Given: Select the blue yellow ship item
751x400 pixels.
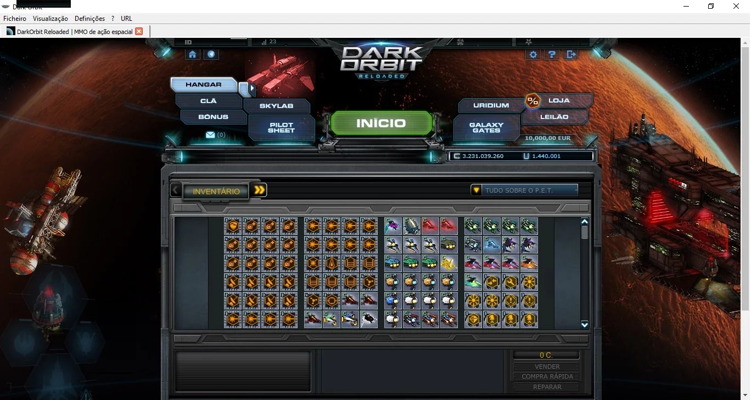Looking at the screenshot, I should (350, 319).
